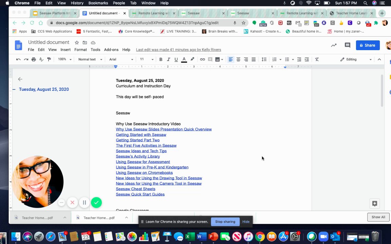Viewport: 391px width, 244px height.
Task: Pause the Loom recording
Action: pyautogui.click(x=84, y=203)
